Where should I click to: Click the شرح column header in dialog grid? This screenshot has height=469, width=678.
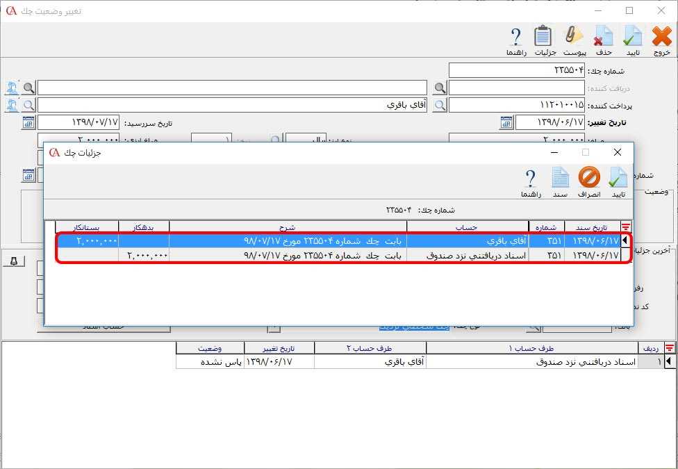pos(288,226)
